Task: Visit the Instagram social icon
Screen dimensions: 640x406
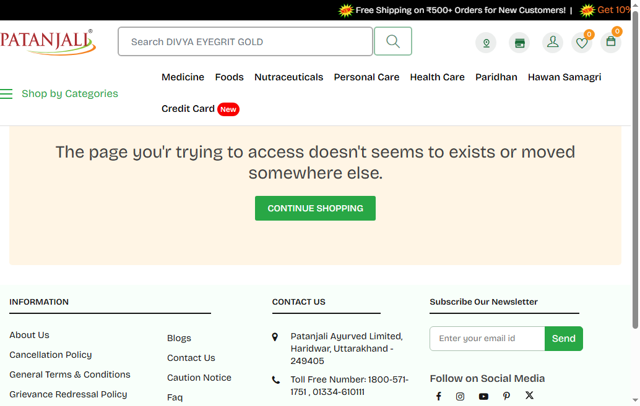Action: click(460, 396)
